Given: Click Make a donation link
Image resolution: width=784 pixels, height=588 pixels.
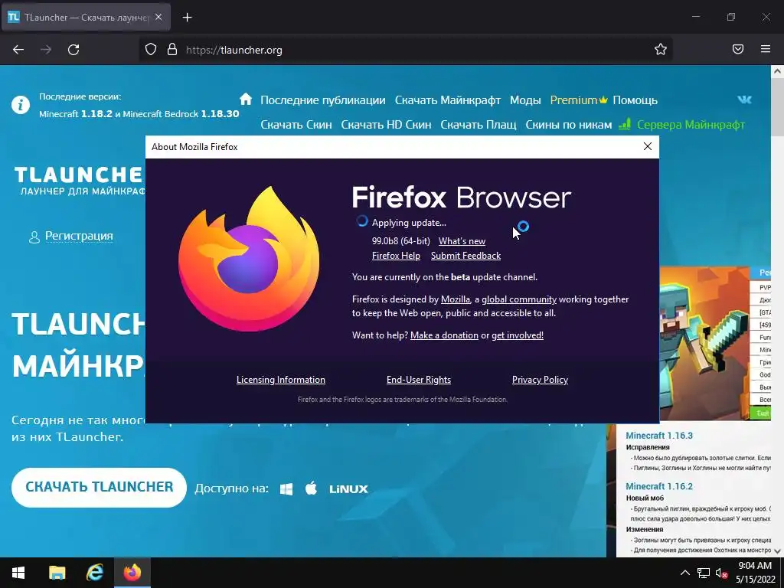Looking at the screenshot, I should [445, 335].
